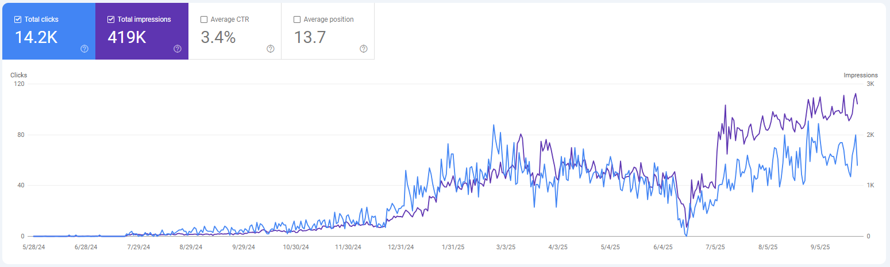Click the 3.4% average CTR figure
This screenshot has width=890, height=267.
218,38
